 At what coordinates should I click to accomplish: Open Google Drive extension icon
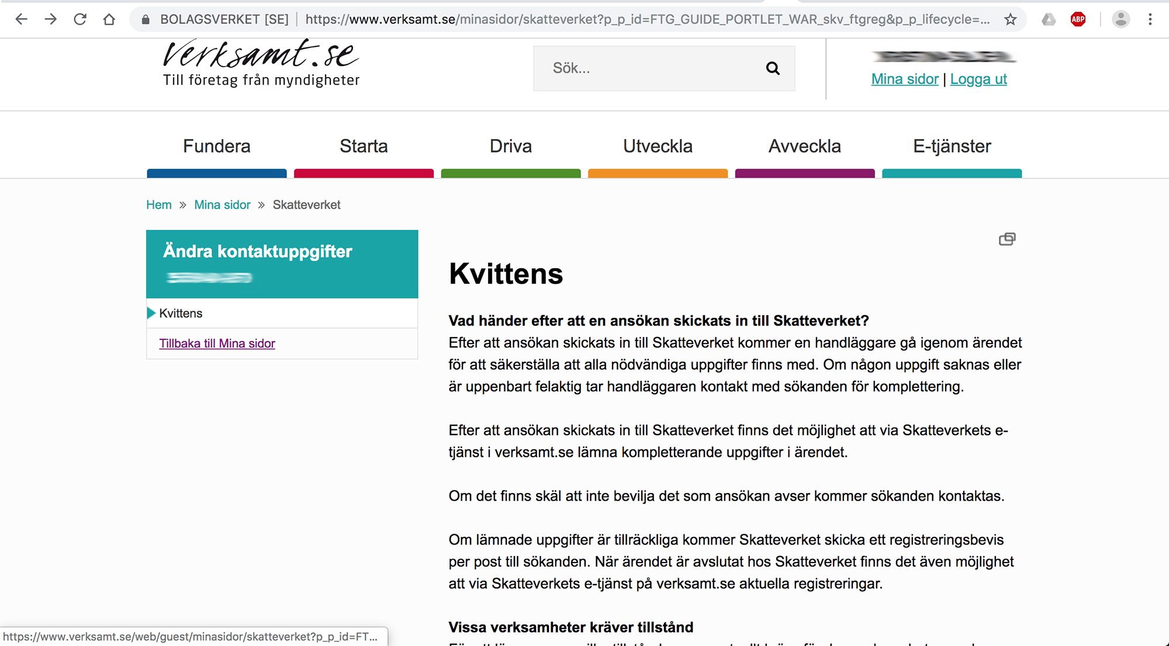point(1049,19)
